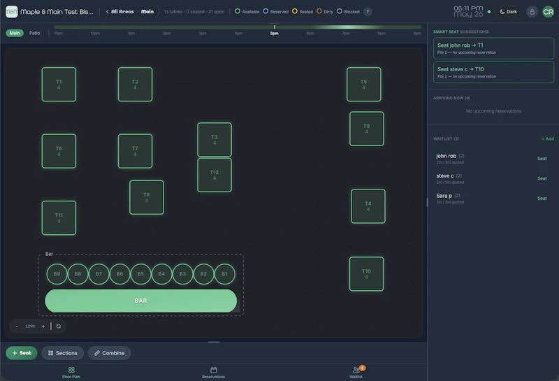Select table T4

pos(368,206)
